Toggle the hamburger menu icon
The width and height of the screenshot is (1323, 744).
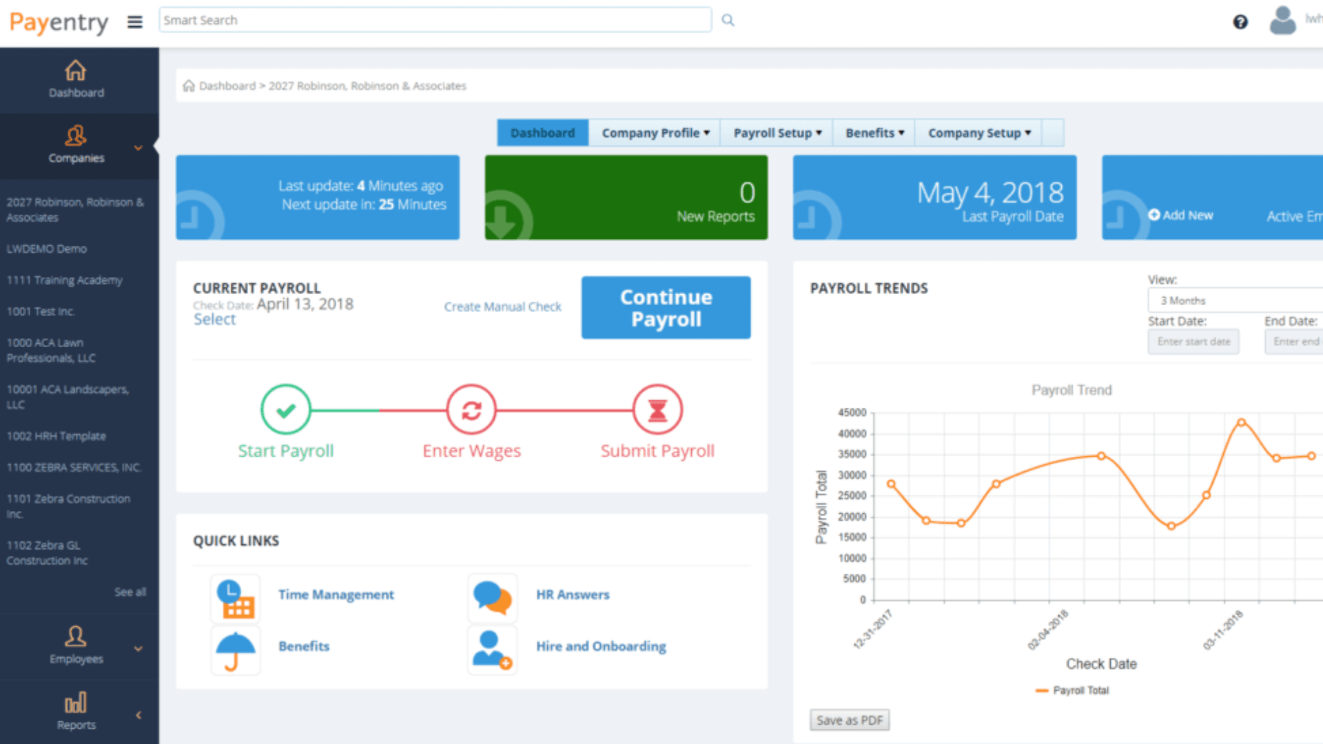135,22
